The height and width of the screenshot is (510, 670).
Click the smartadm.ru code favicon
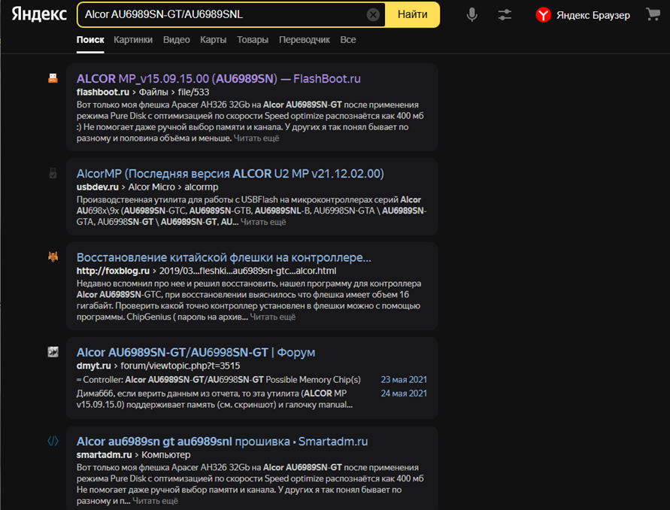(x=53, y=441)
